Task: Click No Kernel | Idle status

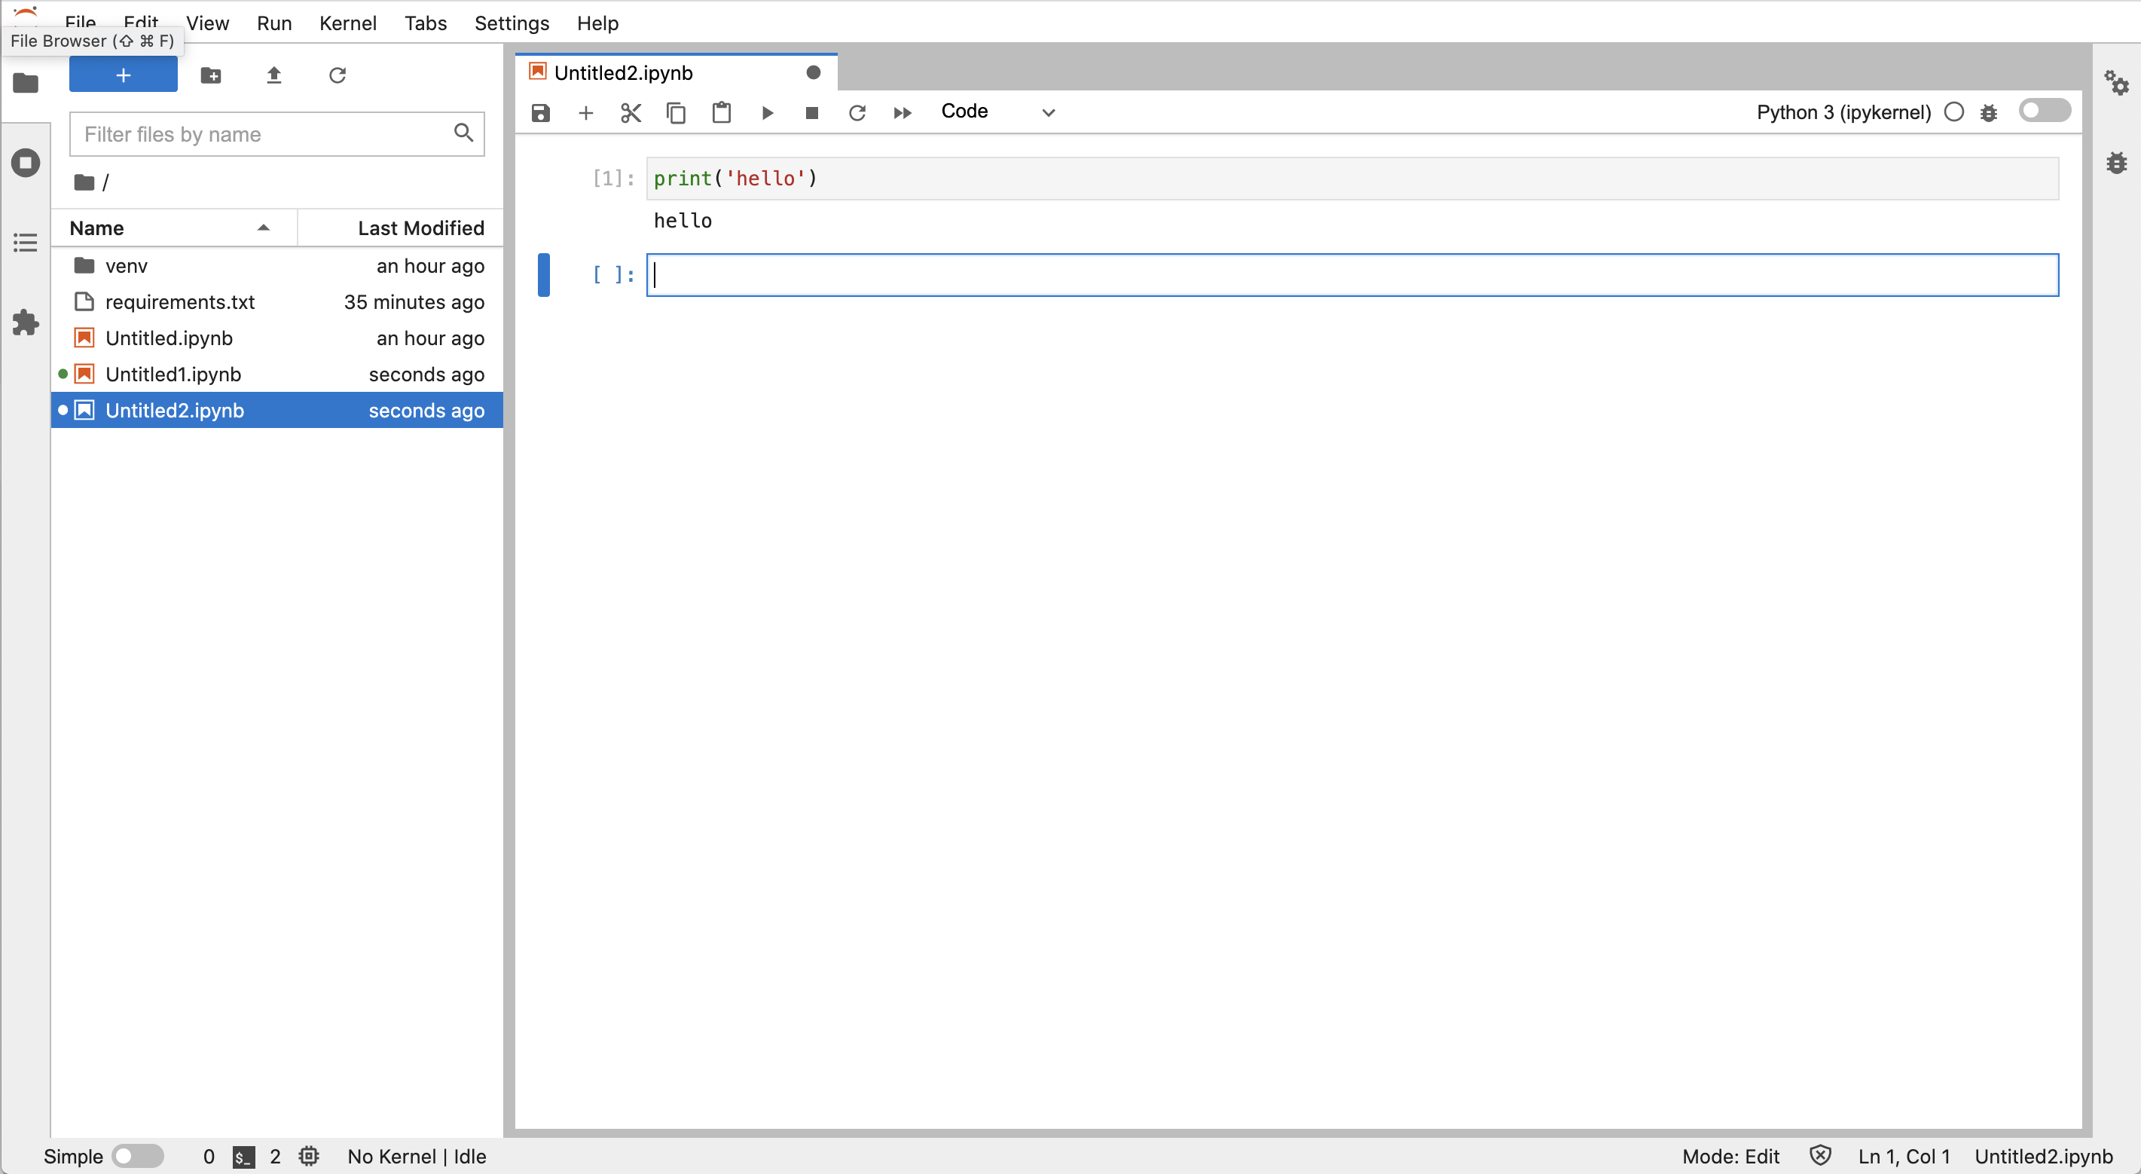Action: point(417,1156)
